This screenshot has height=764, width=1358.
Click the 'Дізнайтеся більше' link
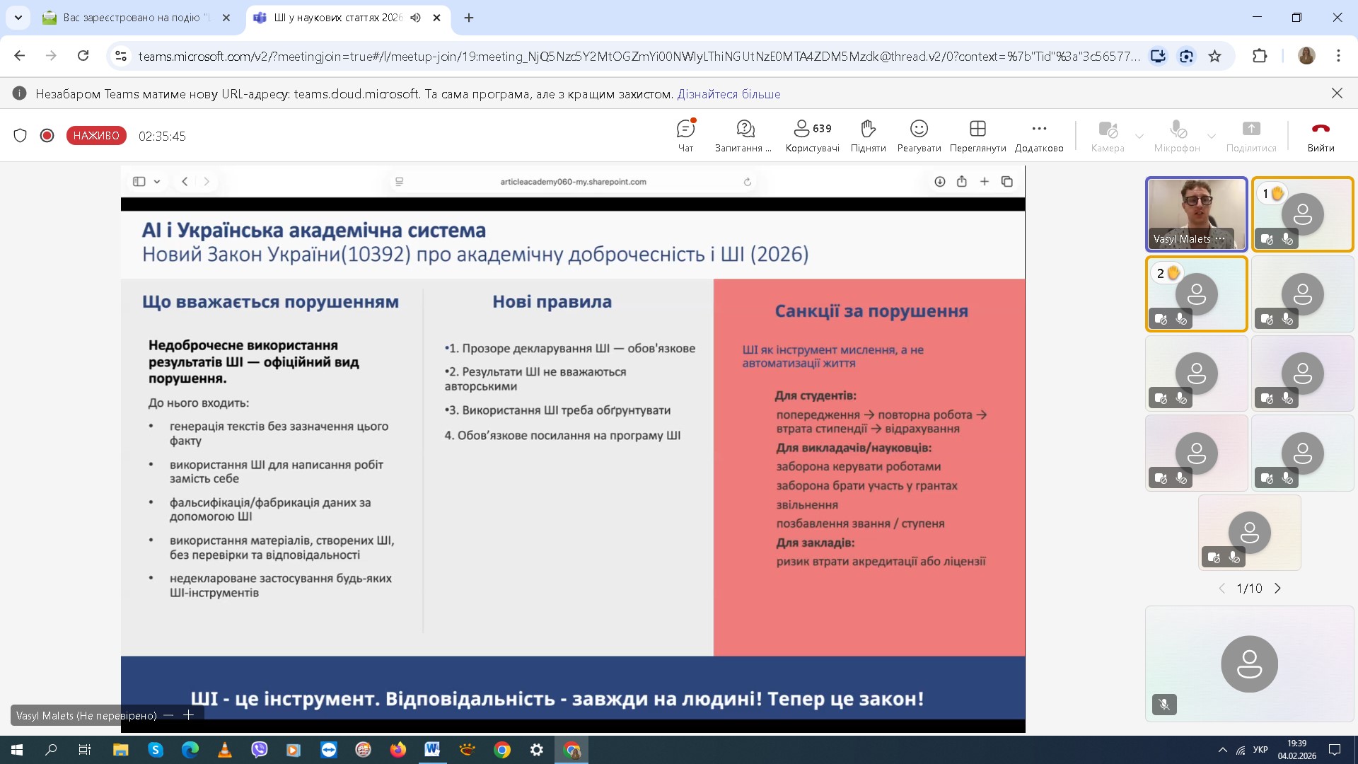(729, 94)
